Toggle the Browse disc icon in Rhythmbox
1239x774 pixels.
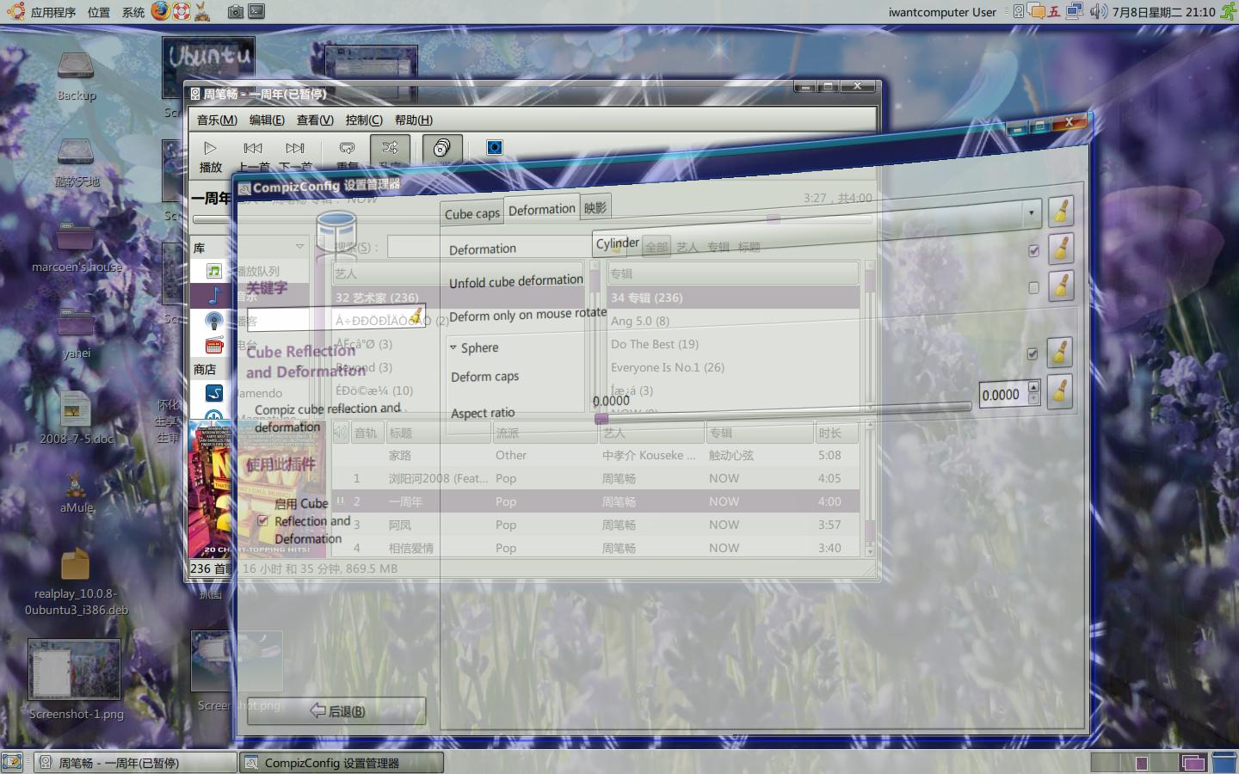442,148
